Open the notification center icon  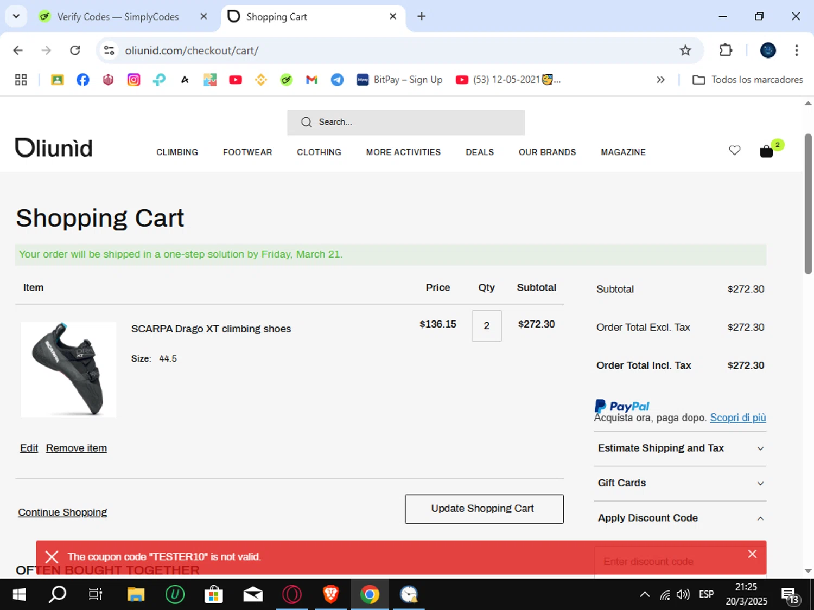click(x=790, y=595)
